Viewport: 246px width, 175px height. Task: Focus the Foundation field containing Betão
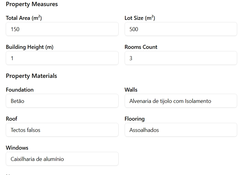pyautogui.click(x=62, y=101)
